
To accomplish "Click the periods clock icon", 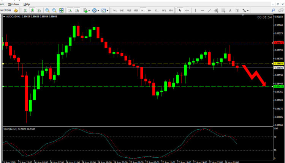I will point(94,11).
